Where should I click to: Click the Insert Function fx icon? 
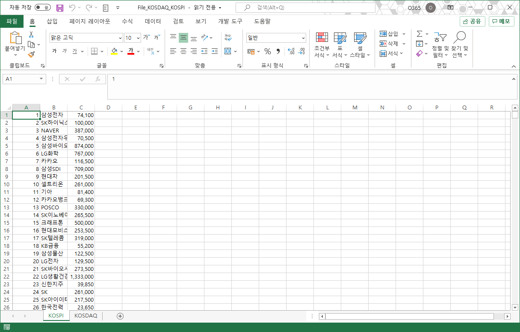coord(98,79)
